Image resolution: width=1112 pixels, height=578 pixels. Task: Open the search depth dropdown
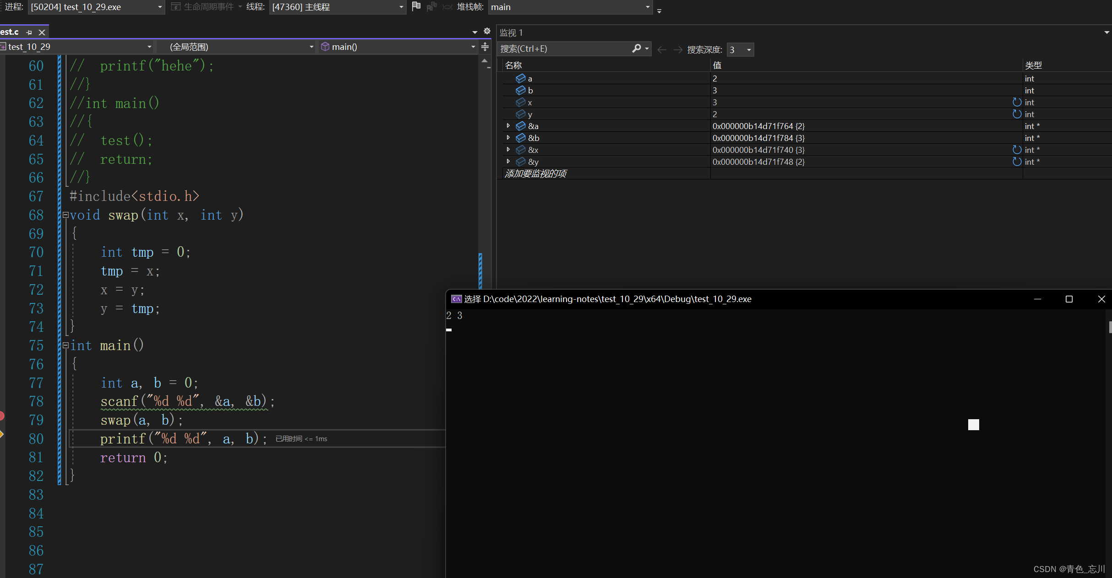[740, 49]
